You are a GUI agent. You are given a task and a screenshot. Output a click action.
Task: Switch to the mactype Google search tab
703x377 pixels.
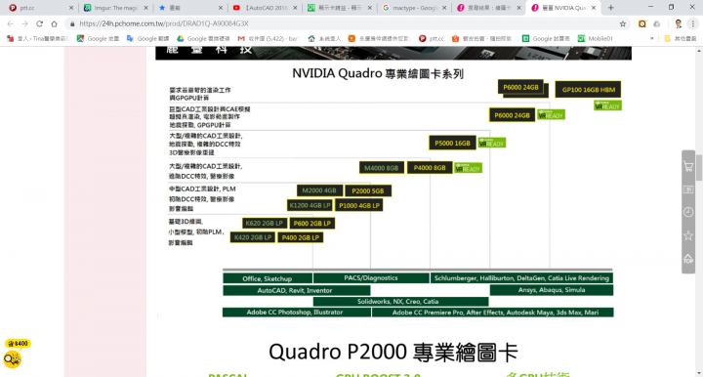coord(414,8)
